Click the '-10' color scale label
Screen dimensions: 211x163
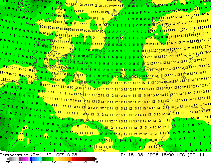30,162
